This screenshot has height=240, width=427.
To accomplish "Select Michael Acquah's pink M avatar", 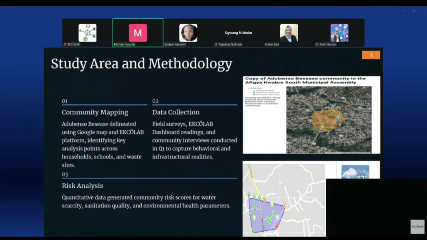I will point(138,33).
